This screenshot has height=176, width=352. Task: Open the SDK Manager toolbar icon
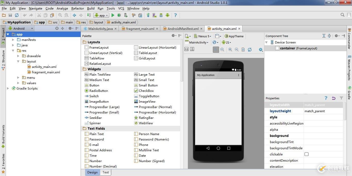pyautogui.click(x=161, y=15)
